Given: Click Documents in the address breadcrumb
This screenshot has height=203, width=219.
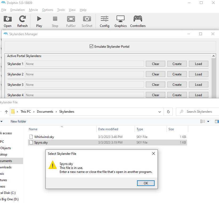Looking at the screenshot, I should [x=45, y=111].
